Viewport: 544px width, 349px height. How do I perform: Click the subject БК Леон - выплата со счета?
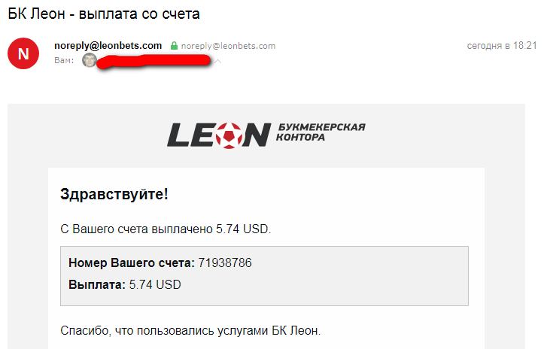pyautogui.click(x=104, y=14)
